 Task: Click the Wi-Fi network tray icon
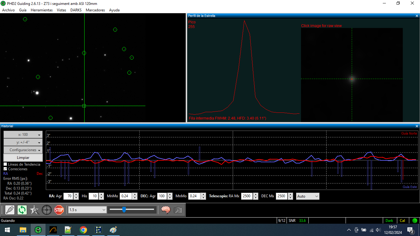(371, 230)
